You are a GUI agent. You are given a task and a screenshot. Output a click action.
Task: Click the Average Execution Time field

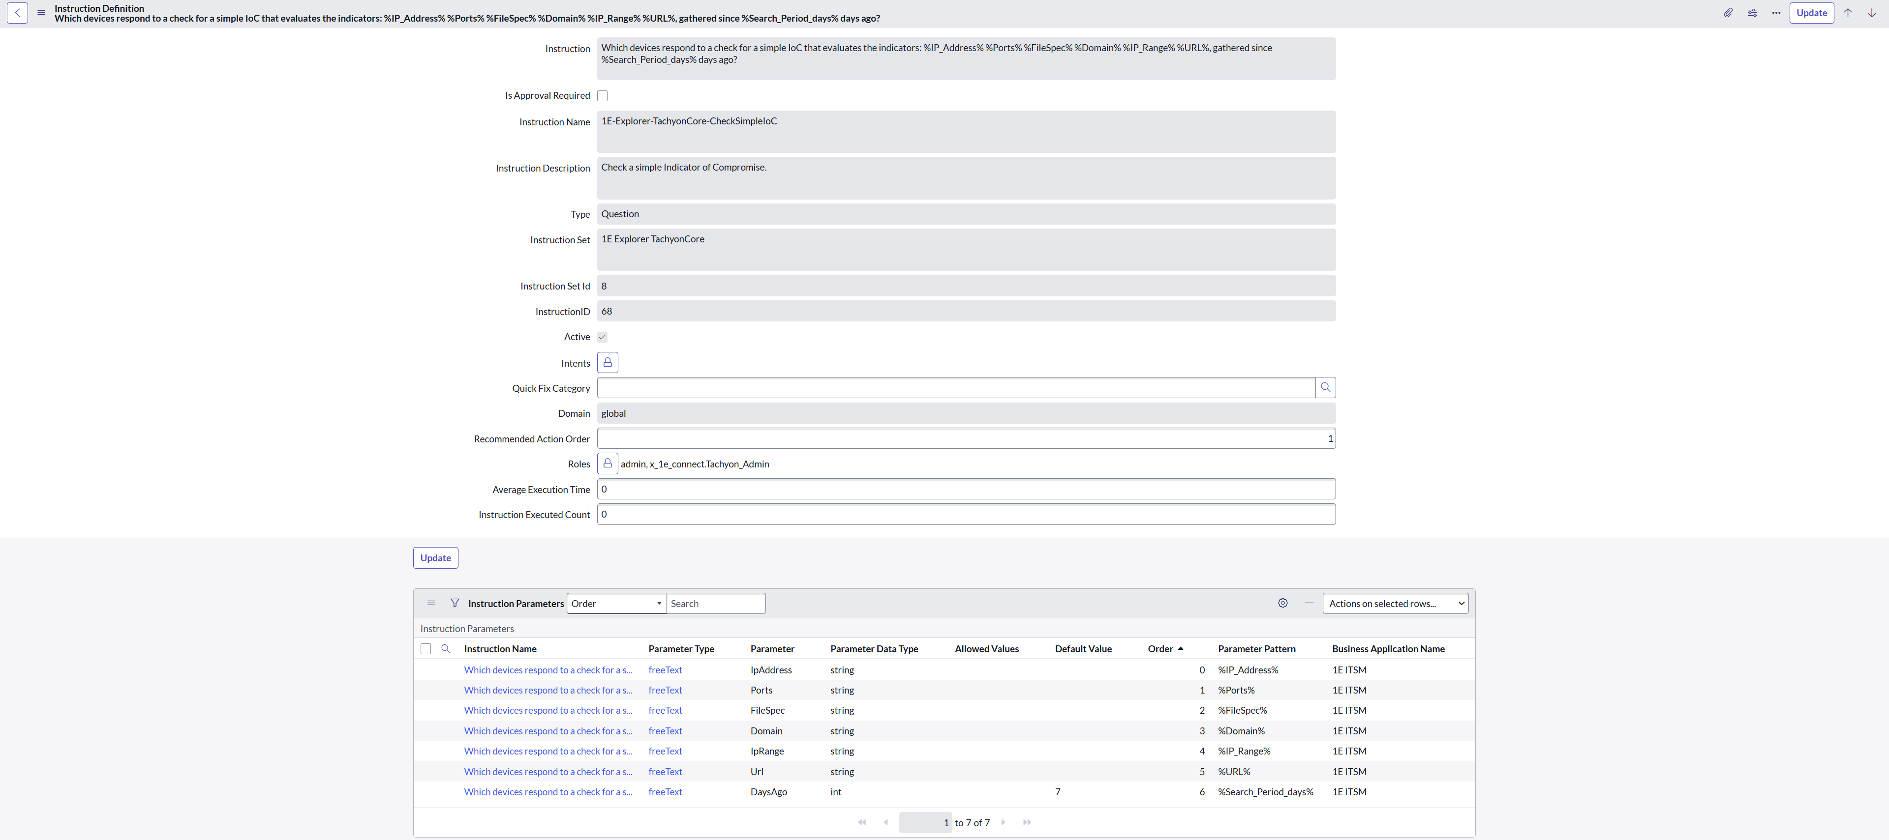point(966,488)
